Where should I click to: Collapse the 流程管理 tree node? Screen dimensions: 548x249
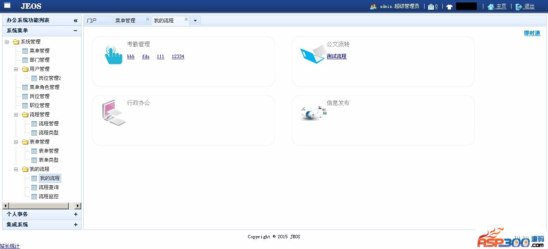coord(16,115)
